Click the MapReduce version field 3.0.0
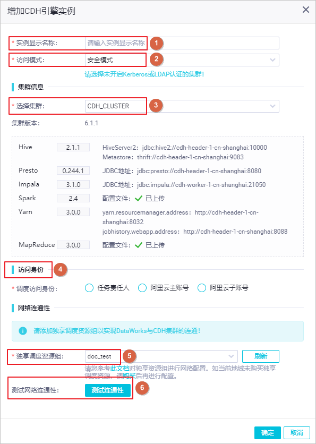The width and height of the screenshot is (316, 444). click(x=73, y=245)
